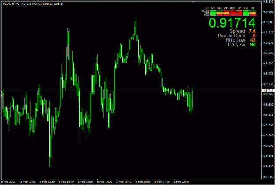Select the M15 timeframe column header
This screenshot has width=275, height=185.
[226, 8]
